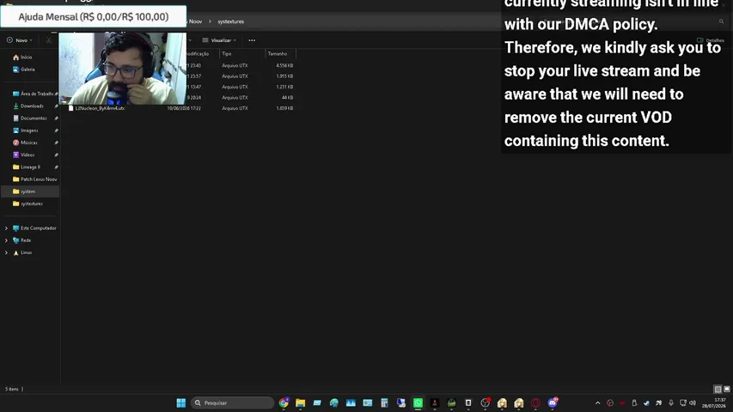Viewport: 733px width, 412px height.
Task: Launch Google Chrome from the taskbar
Action: point(284,403)
